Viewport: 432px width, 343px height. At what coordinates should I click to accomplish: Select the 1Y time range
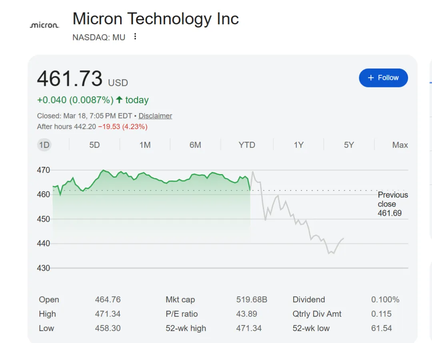click(298, 145)
